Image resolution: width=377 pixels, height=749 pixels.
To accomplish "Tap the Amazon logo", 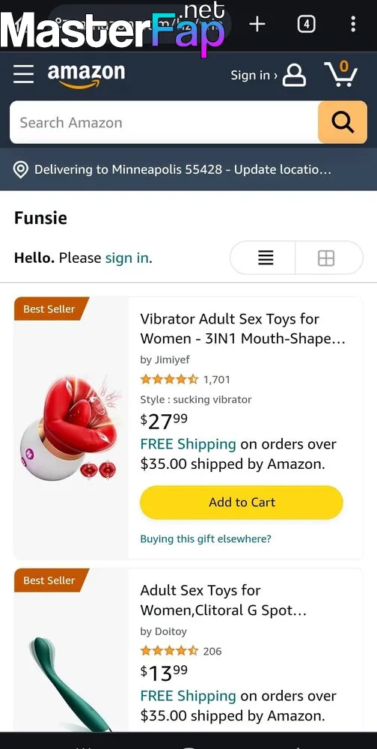I will click(86, 75).
